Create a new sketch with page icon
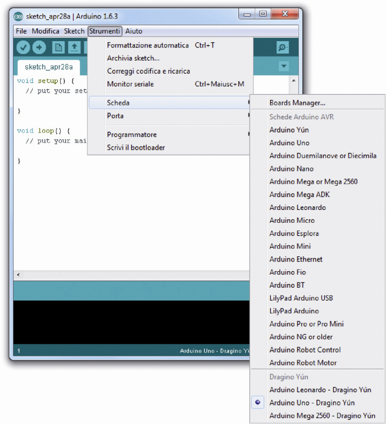 pyautogui.click(x=58, y=47)
